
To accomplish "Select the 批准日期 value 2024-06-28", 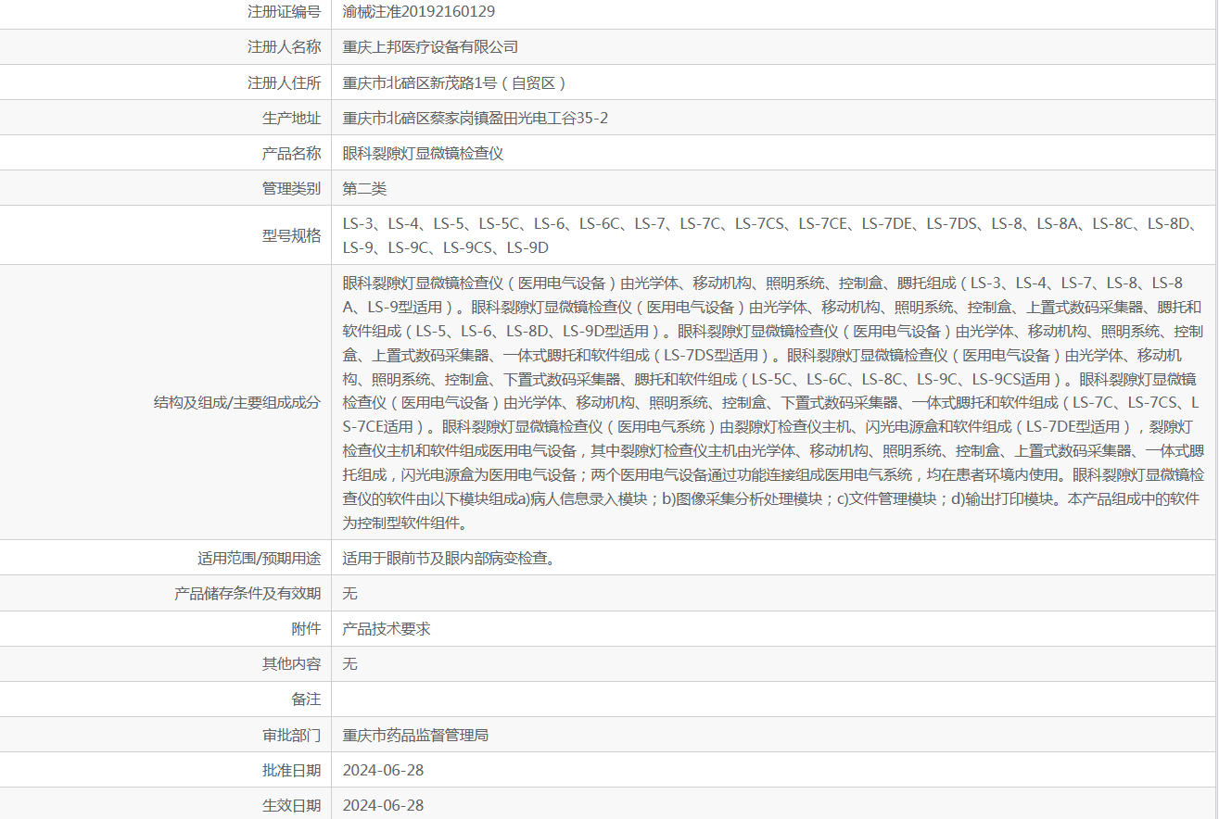I will pos(383,770).
